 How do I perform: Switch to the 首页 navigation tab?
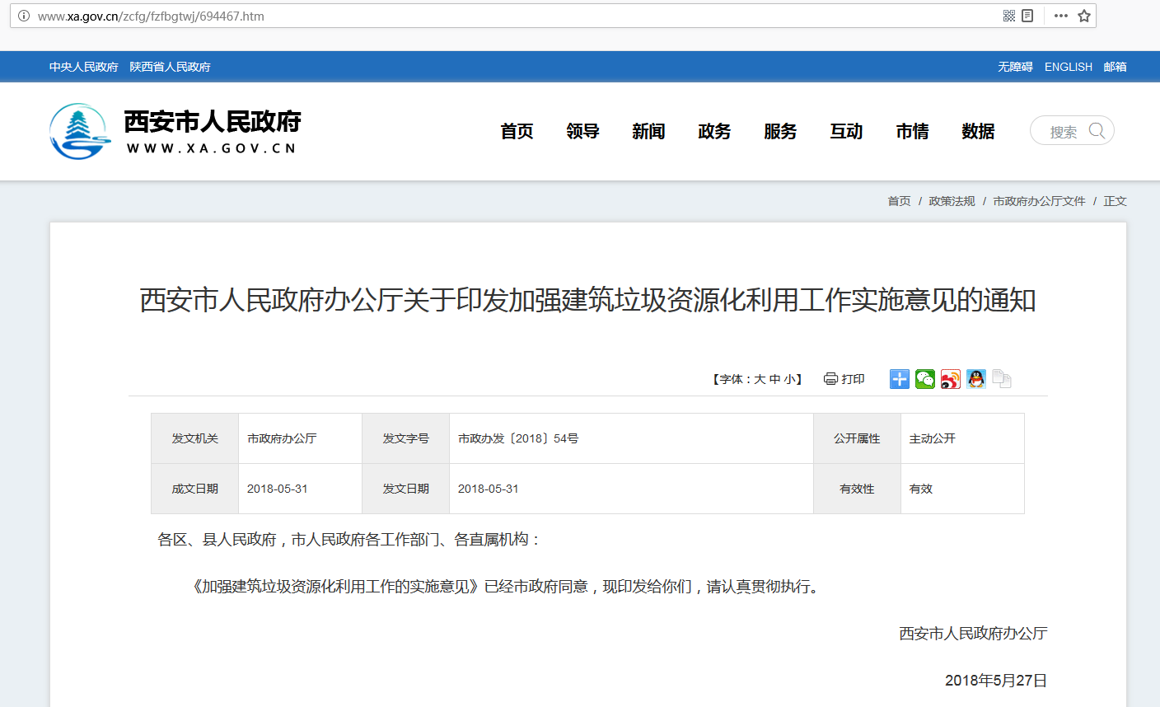click(517, 131)
